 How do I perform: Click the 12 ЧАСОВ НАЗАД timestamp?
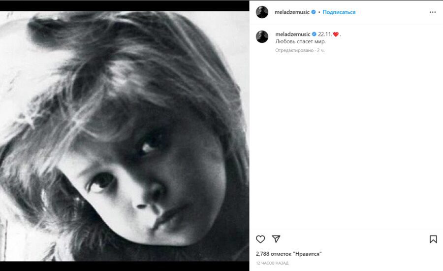pyautogui.click(x=272, y=263)
